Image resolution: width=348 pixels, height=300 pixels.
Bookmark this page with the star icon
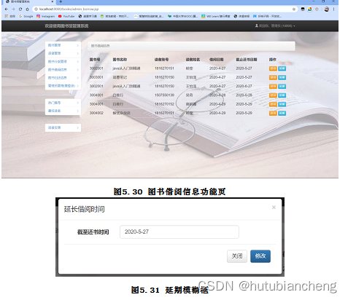click(x=294, y=9)
